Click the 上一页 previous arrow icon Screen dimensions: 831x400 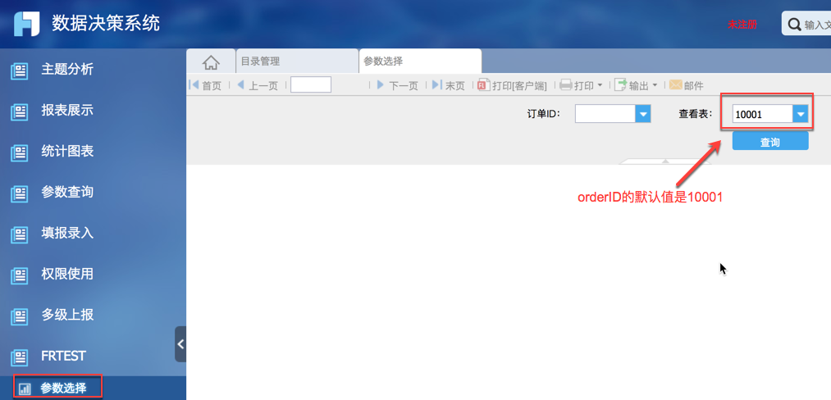241,84
